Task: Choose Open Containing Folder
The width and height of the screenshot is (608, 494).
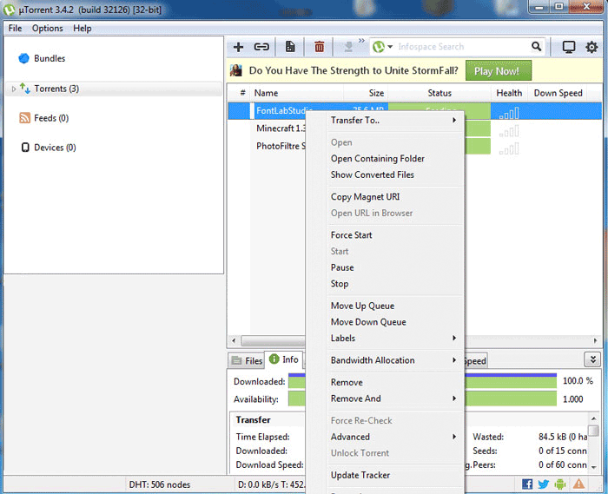Action: (x=393, y=159)
